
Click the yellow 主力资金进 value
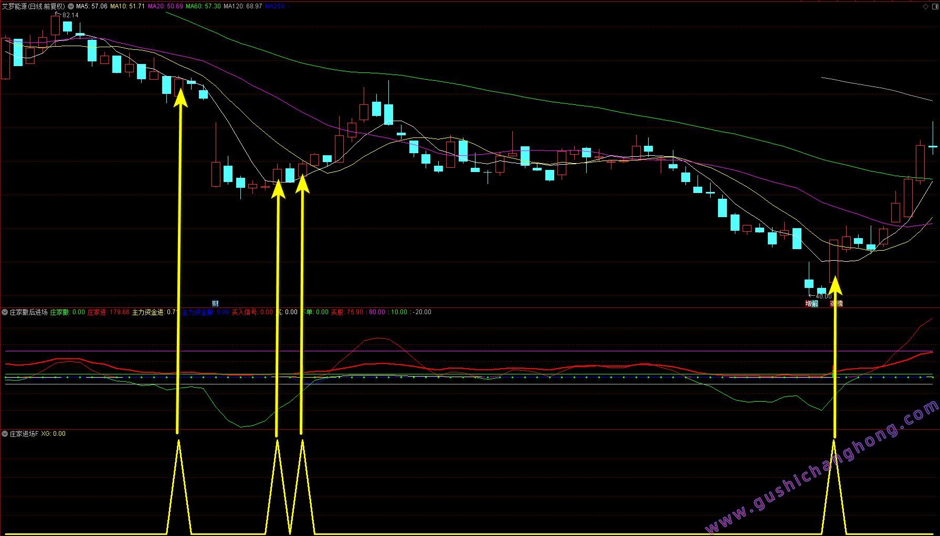[155, 312]
